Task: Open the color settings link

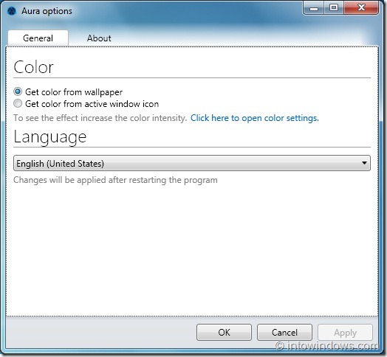Action: click(255, 118)
